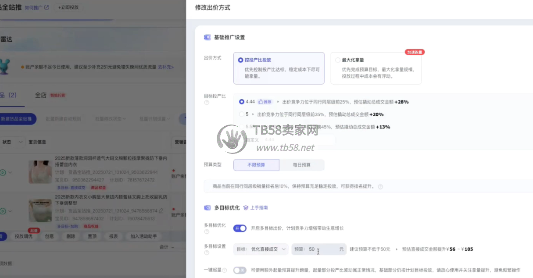Click help icon after sales ranking notice

point(380,187)
